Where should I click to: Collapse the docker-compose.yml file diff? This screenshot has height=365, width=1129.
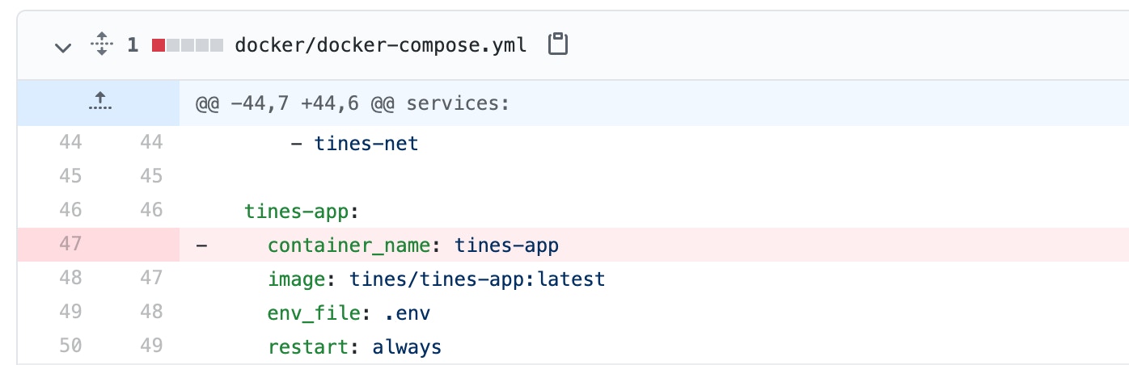click(63, 46)
